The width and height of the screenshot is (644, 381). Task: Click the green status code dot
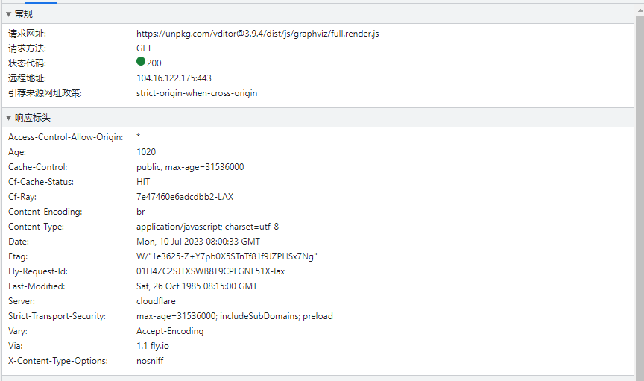pos(141,63)
